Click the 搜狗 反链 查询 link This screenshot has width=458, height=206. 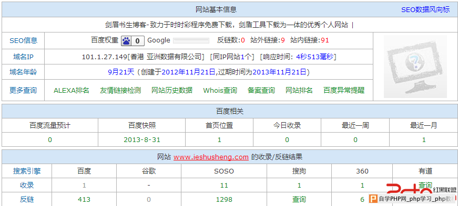(x=299, y=200)
